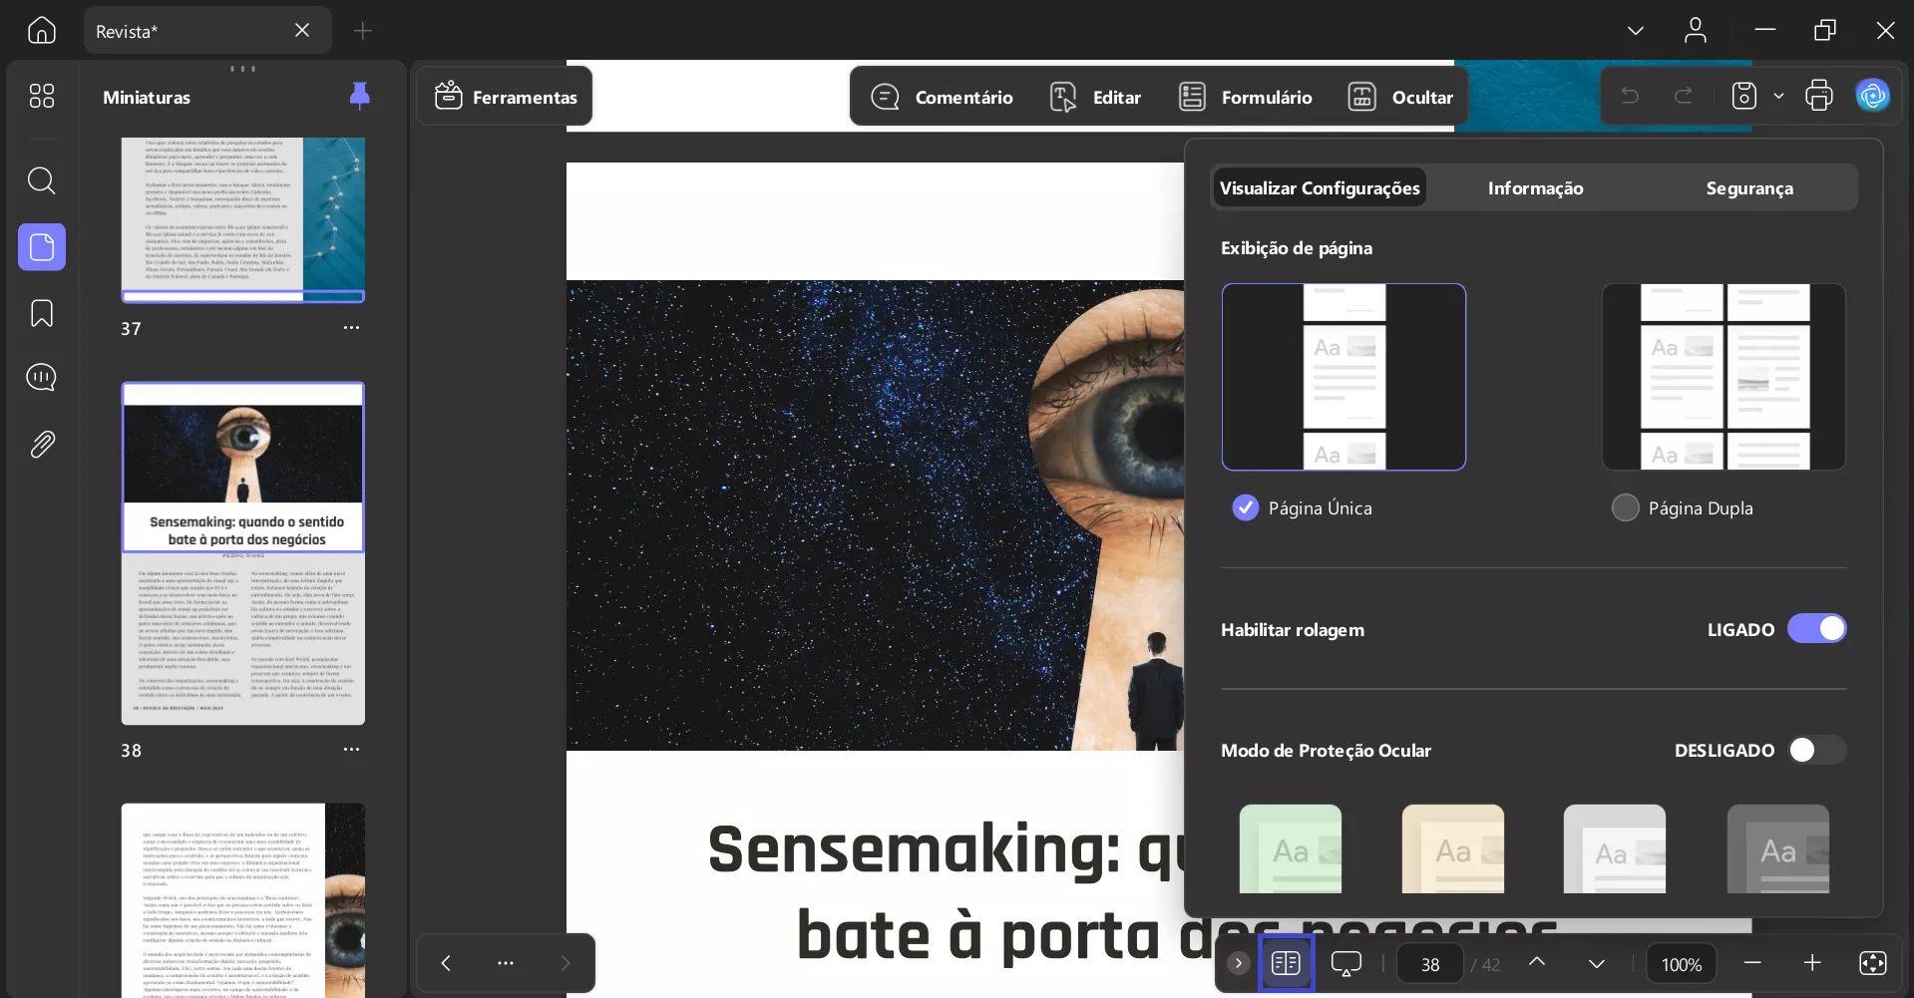Open the thumbnails grid sidebar icon

pyautogui.click(x=42, y=96)
